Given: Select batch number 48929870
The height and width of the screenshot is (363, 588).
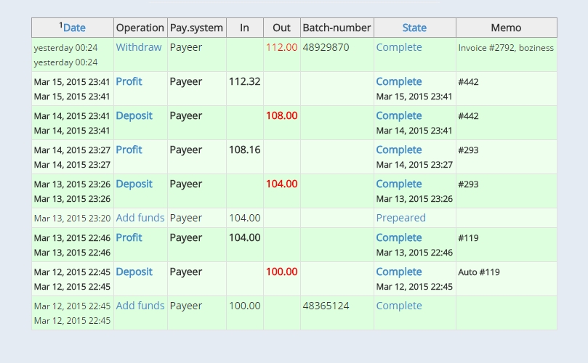Looking at the screenshot, I should pyautogui.click(x=326, y=47).
